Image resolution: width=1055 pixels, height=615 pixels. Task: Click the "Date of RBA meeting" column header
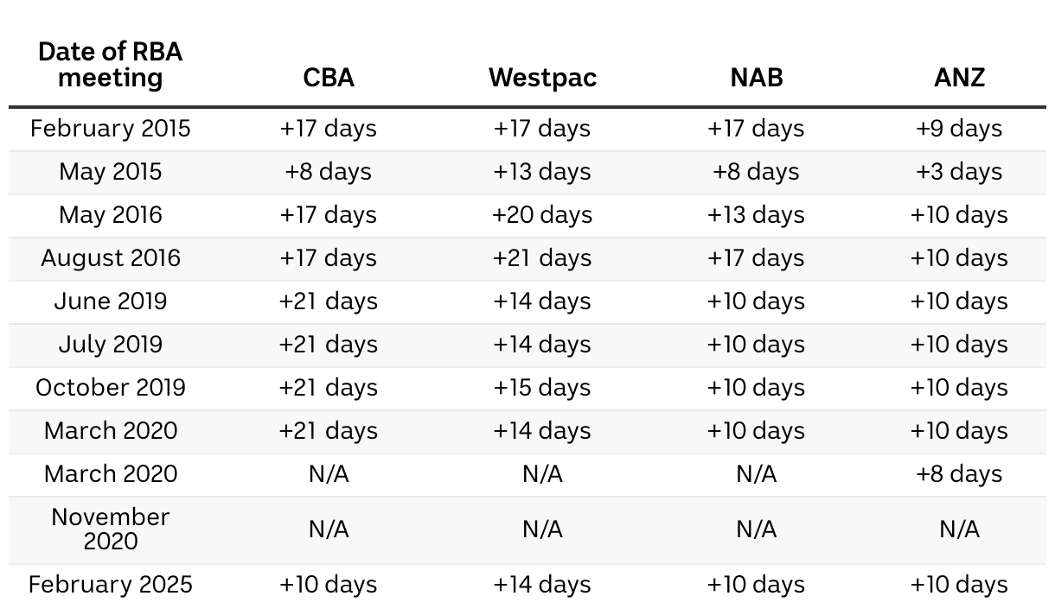coord(111,65)
